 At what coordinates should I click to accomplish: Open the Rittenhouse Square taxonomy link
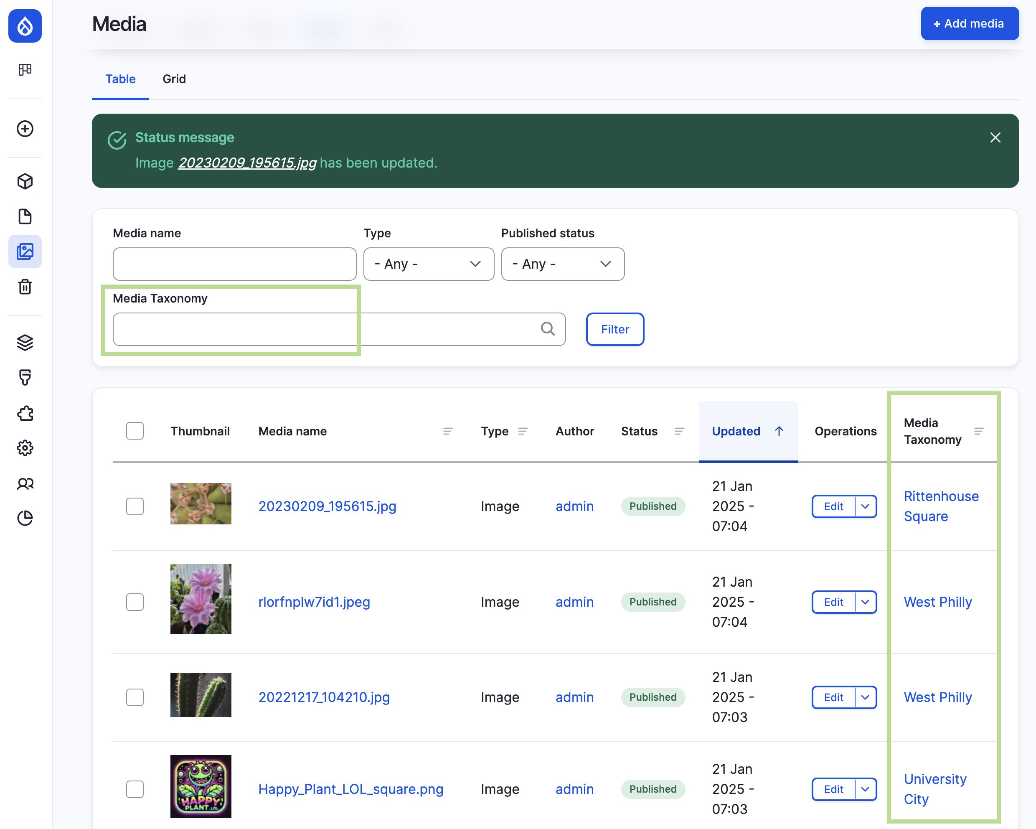[x=941, y=506]
